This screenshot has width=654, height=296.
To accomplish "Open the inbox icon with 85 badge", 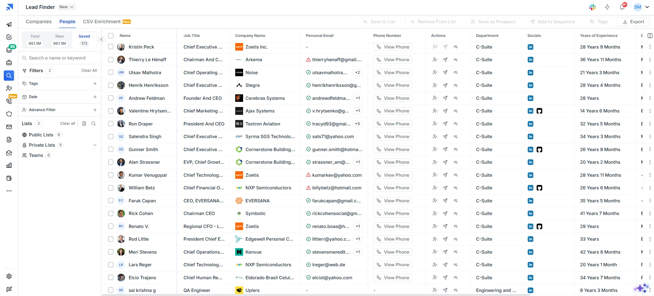I will point(9,50).
